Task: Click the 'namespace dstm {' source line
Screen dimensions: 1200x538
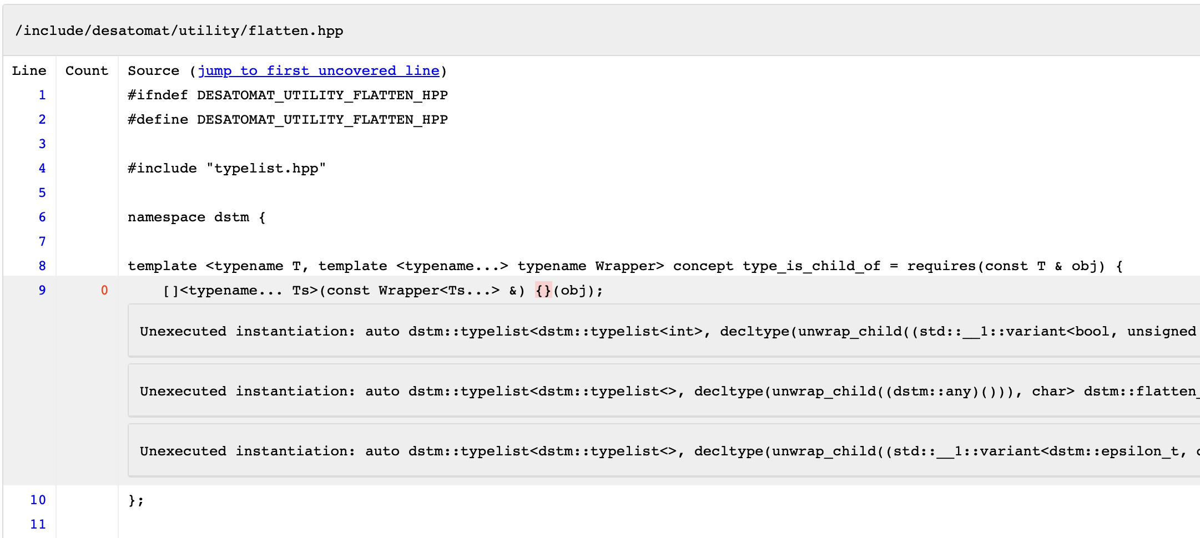Action: click(196, 217)
